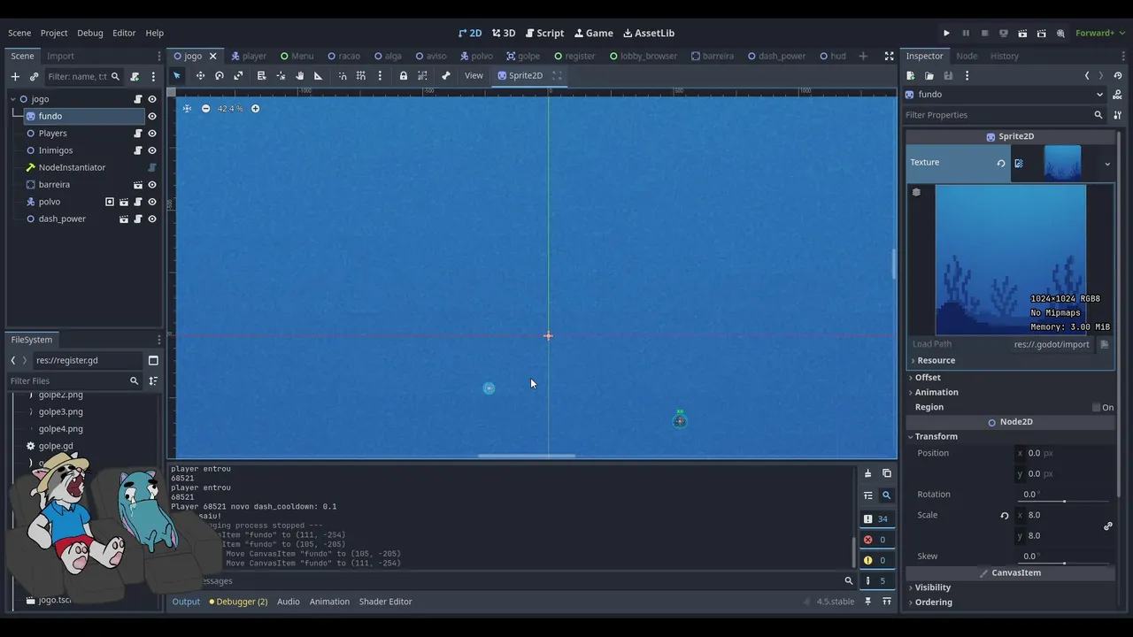Clear Output log brush icon
The width and height of the screenshot is (1133, 637).
pyautogui.click(x=868, y=473)
